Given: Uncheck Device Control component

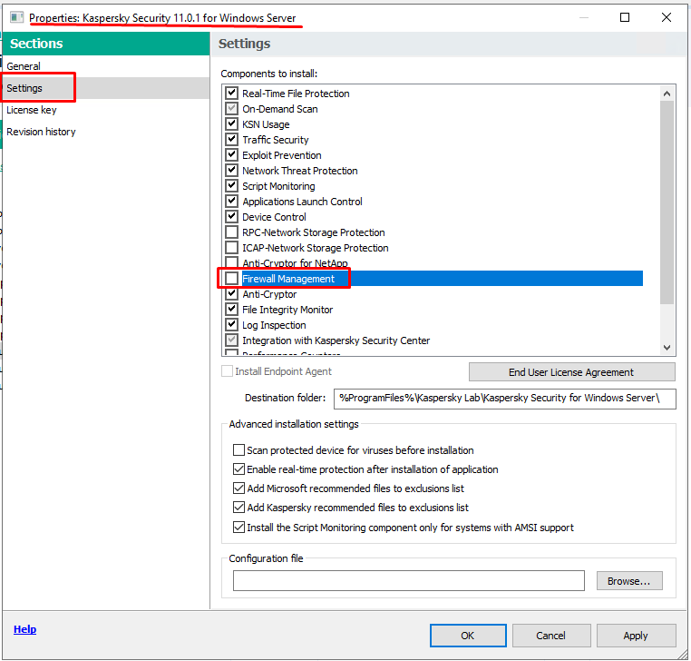Looking at the screenshot, I should (x=232, y=217).
